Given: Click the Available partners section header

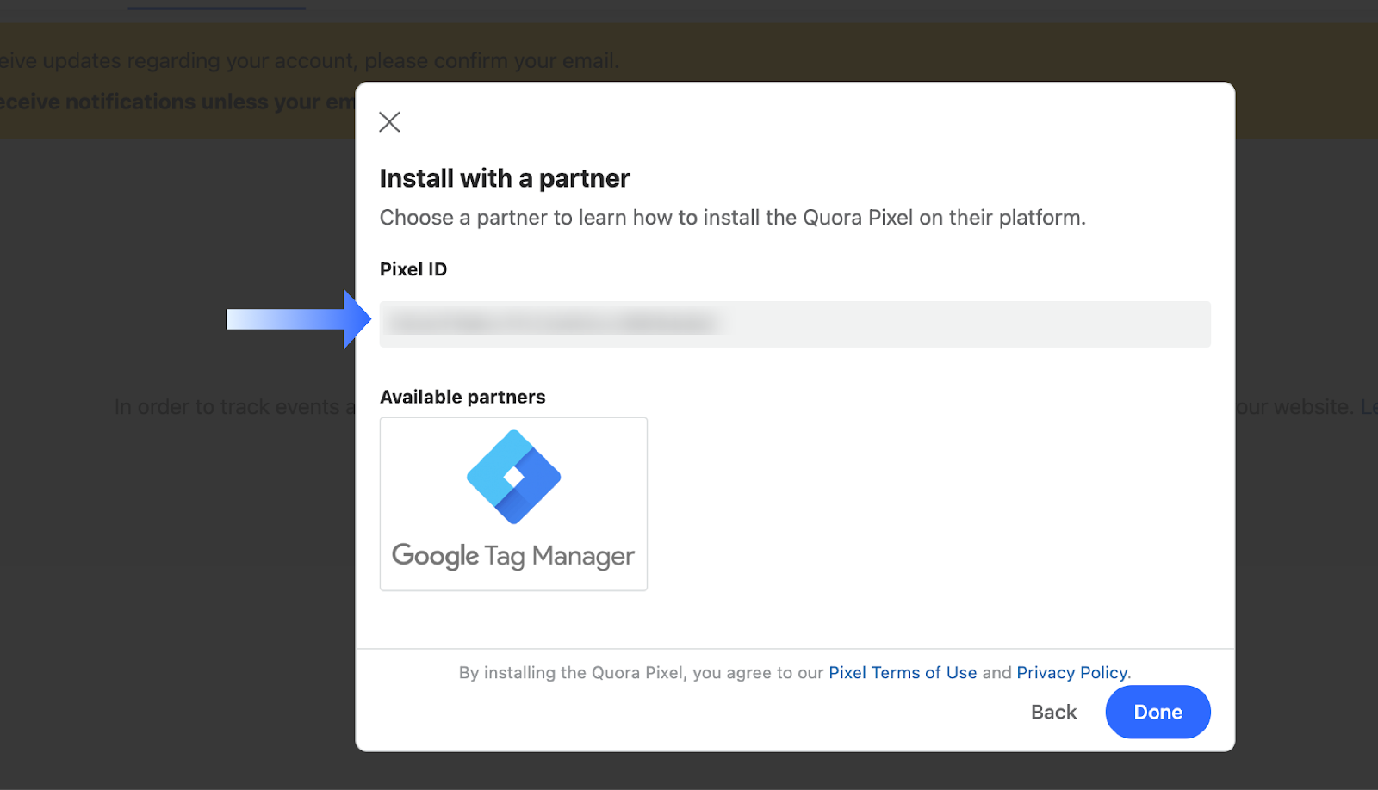Looking at the screenshot, I should [x=462, y=397].
